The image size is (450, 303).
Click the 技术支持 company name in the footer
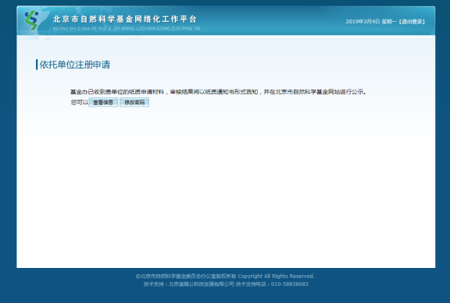pos(202,284)
